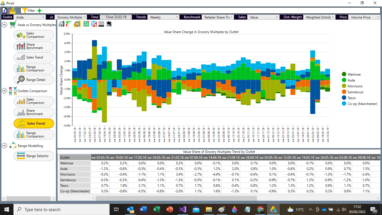Open the Range Selector button
Viewport: 382px width, 215px height.
tap(34, 156)
